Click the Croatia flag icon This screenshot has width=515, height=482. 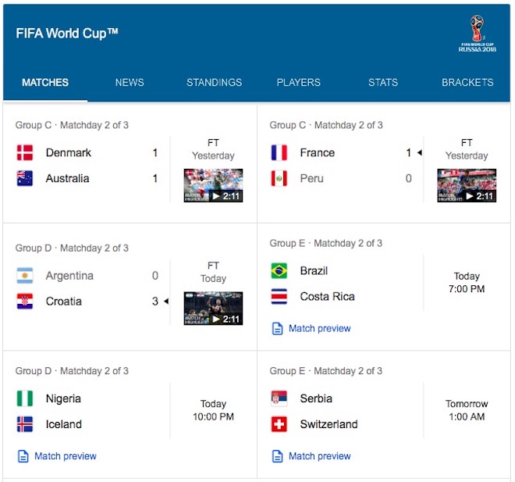coord(25,302)
